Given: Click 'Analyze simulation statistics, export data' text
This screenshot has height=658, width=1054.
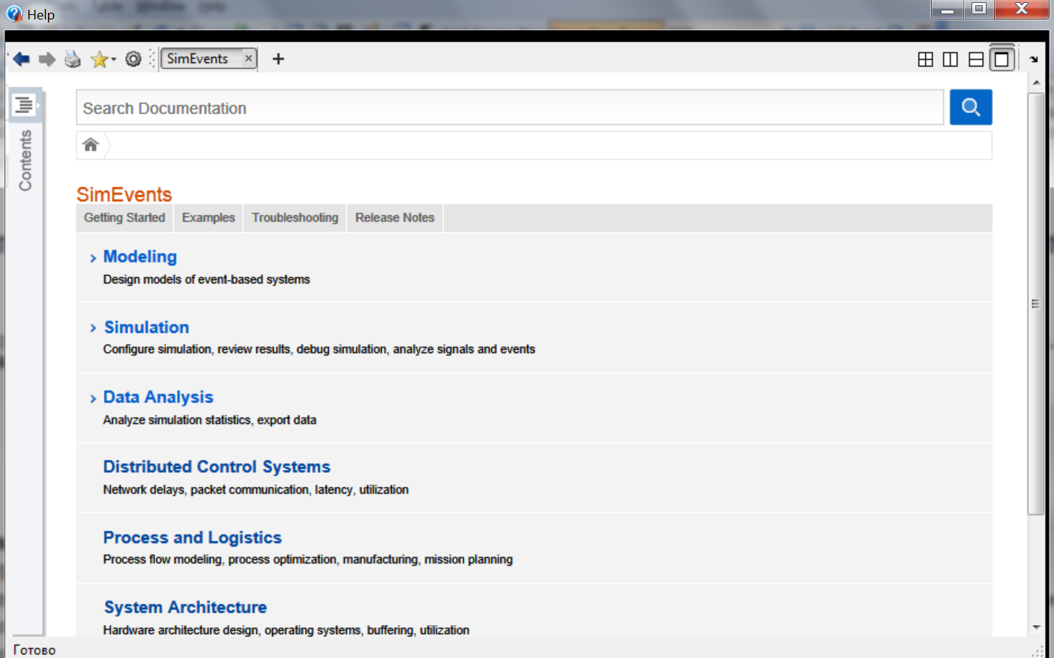Looking at the screenshot, I should (210, 420).
